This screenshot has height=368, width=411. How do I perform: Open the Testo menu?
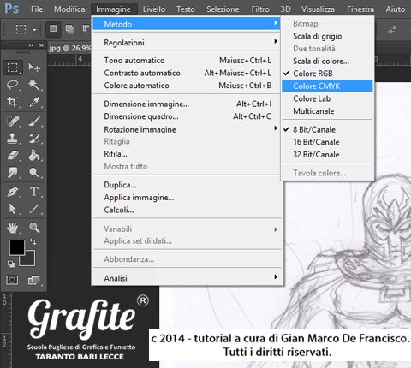186,9
